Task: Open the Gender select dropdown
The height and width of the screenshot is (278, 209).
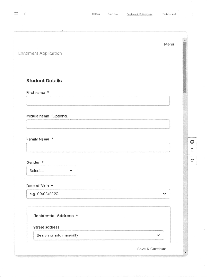Action: tap(52, 171)
